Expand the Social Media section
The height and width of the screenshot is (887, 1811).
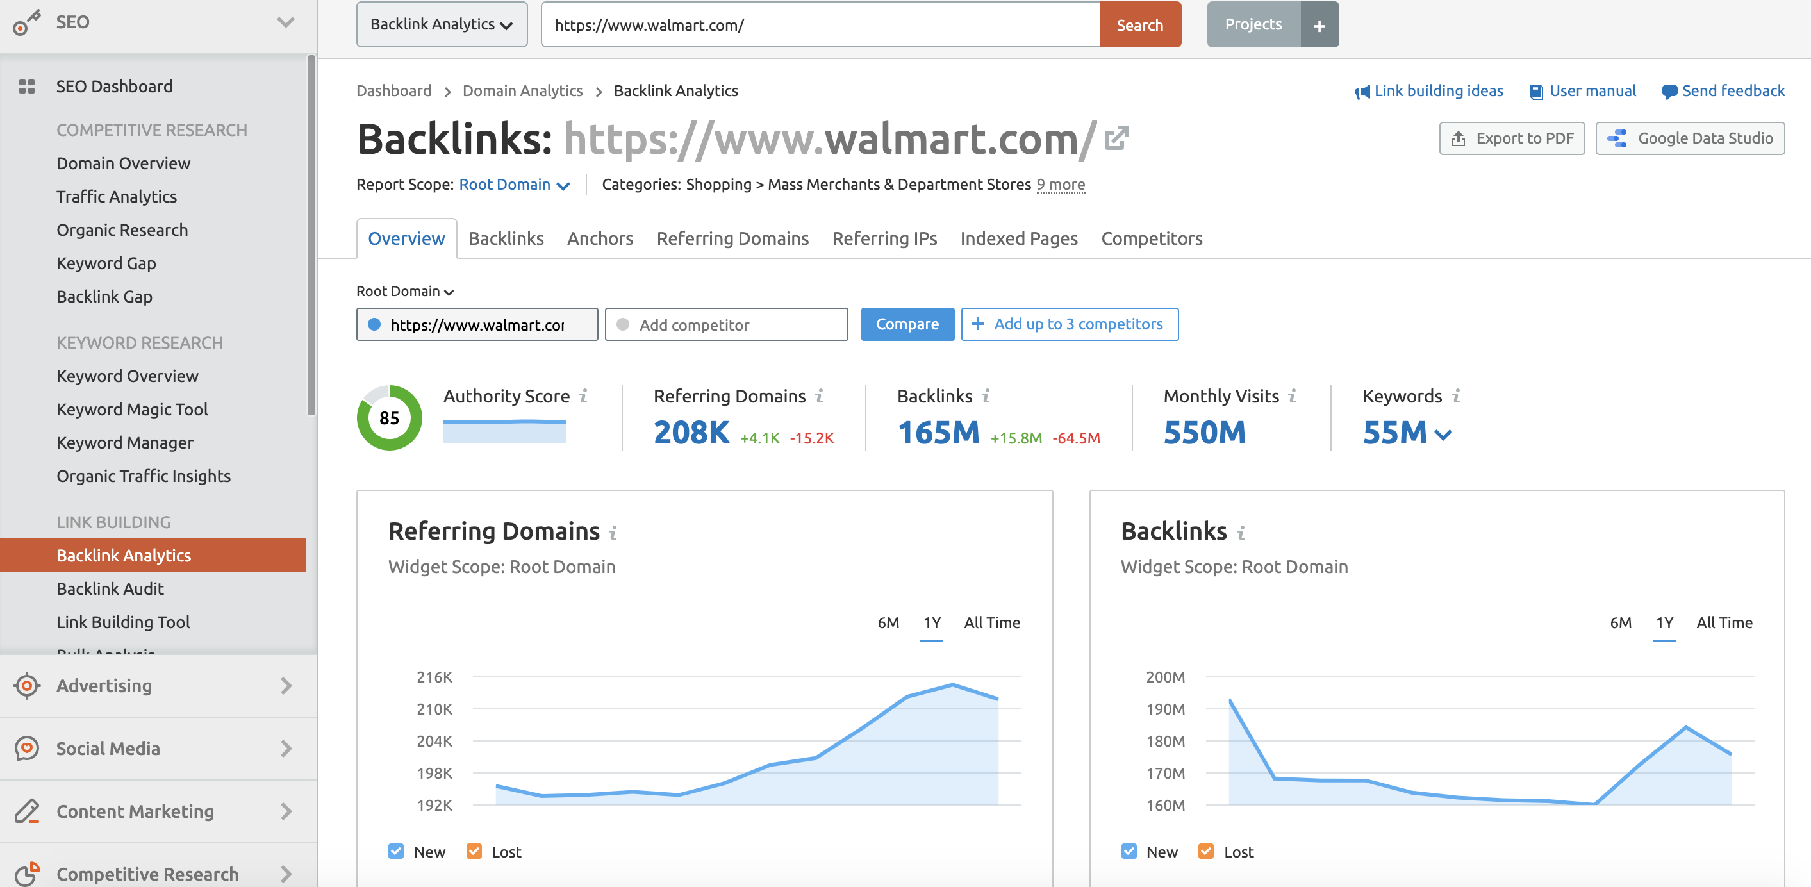point(285,748)
